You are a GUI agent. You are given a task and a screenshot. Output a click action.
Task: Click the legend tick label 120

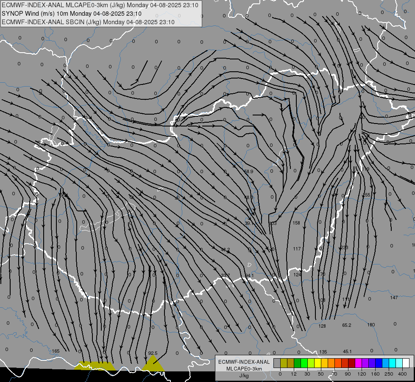[x=362, y=374]
